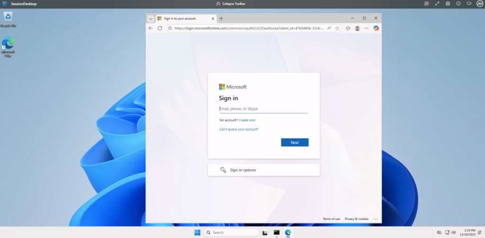The image size is (485, 238).
Task: Click the 'Create one!' link
Action: [247, 120]
